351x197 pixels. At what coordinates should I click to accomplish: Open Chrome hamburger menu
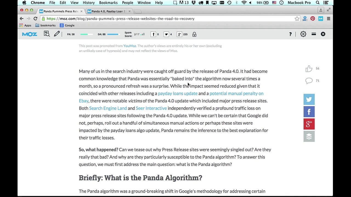pyautogui.click(x=329, y=19)
